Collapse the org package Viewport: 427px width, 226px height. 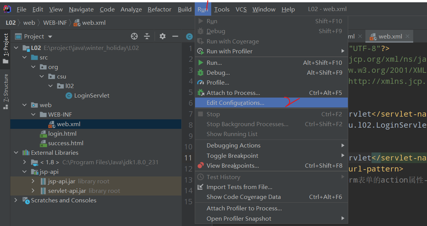pos(33,67)
